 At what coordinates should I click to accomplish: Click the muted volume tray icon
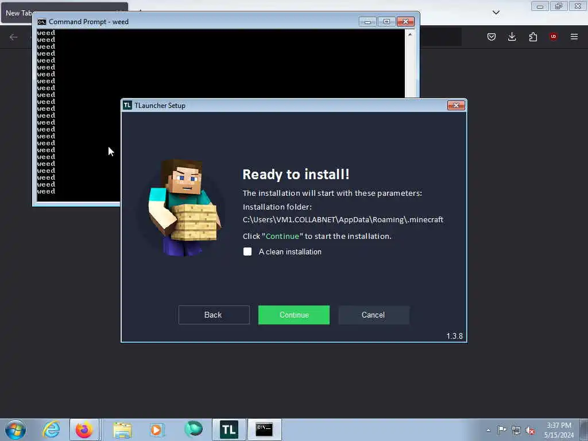tap(530, 430)
